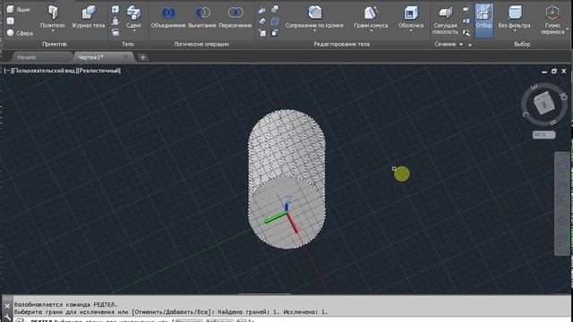
Task: Click the Все option in command line
Action: click(x=241, y=320)
